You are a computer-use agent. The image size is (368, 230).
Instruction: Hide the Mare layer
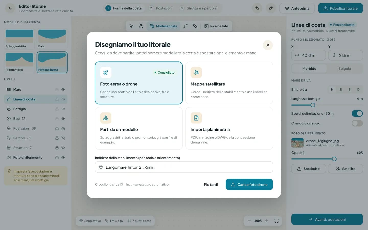tap(63, 89)
